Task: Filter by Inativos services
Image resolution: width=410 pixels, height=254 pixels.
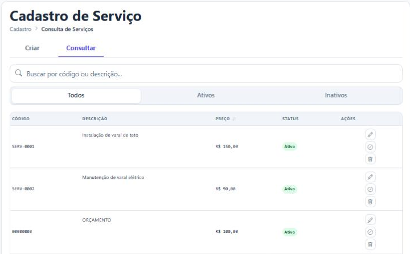Action: pos(336,95)
